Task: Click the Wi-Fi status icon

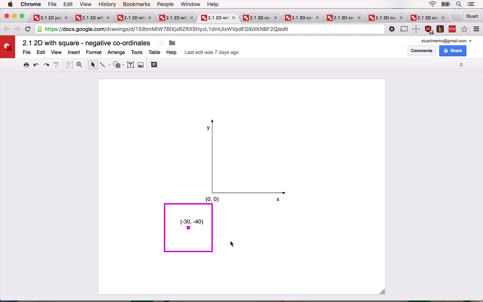Action: (x=433, y=4)
